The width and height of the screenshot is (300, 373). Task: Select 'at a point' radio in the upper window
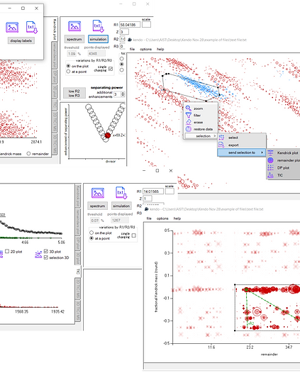[68, 72]
